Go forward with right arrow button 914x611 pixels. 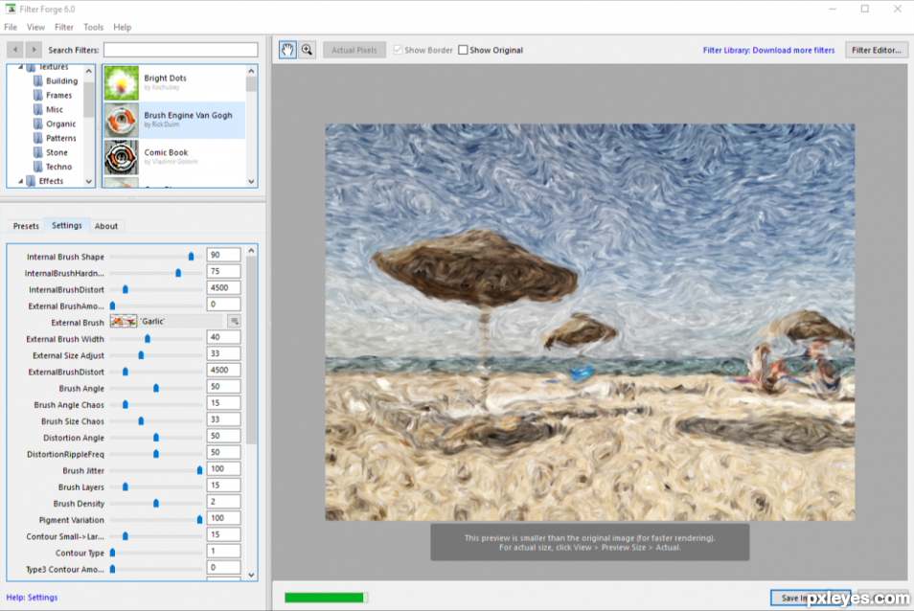click(34, 50)
